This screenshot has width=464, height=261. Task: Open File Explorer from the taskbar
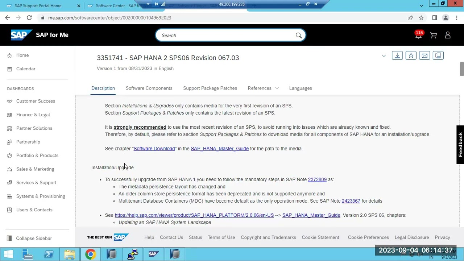70,254
